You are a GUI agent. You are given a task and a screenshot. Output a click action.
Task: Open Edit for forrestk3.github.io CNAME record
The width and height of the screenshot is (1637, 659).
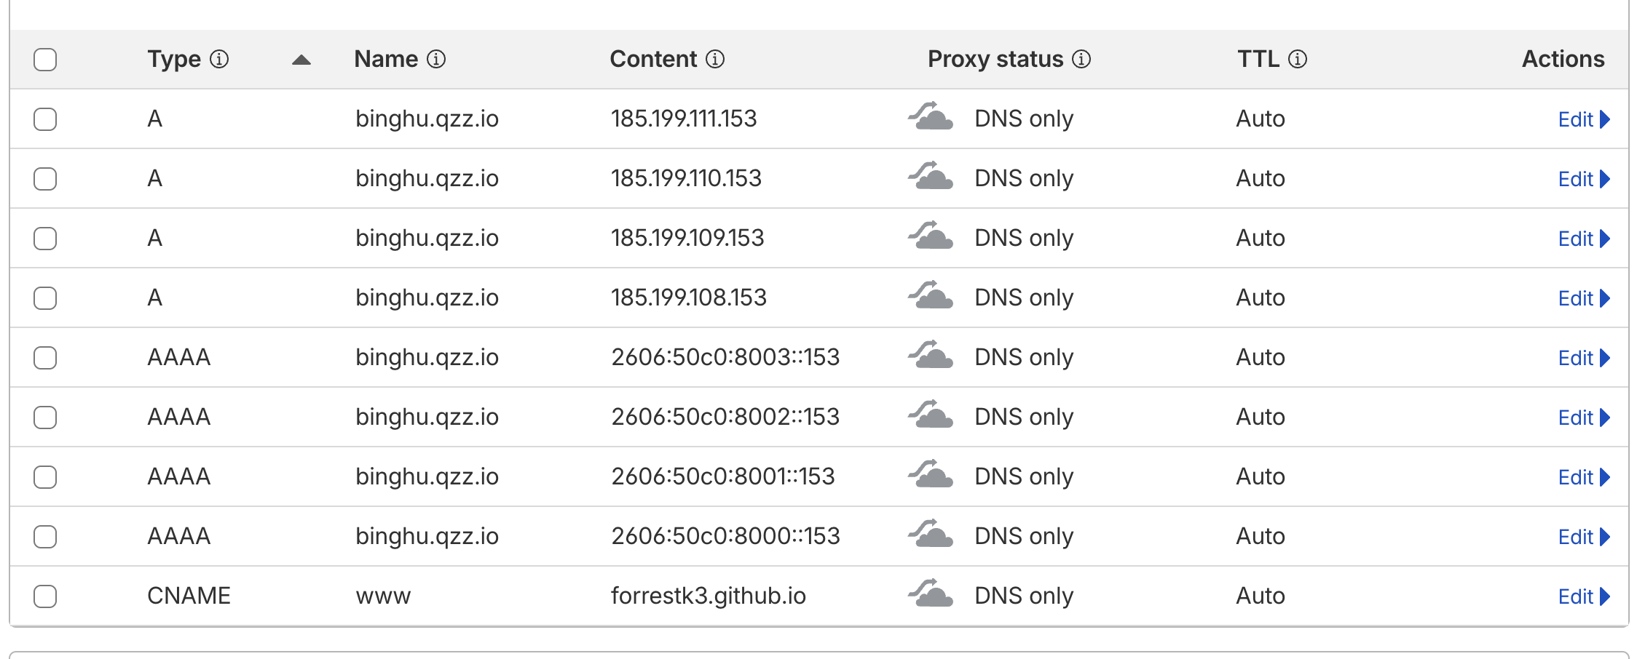pos(1583,596)
